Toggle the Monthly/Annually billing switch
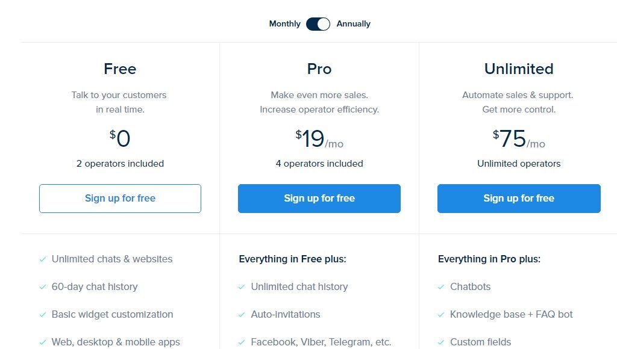617x349 pixels. pyautogui.click(x=318, y=24)
